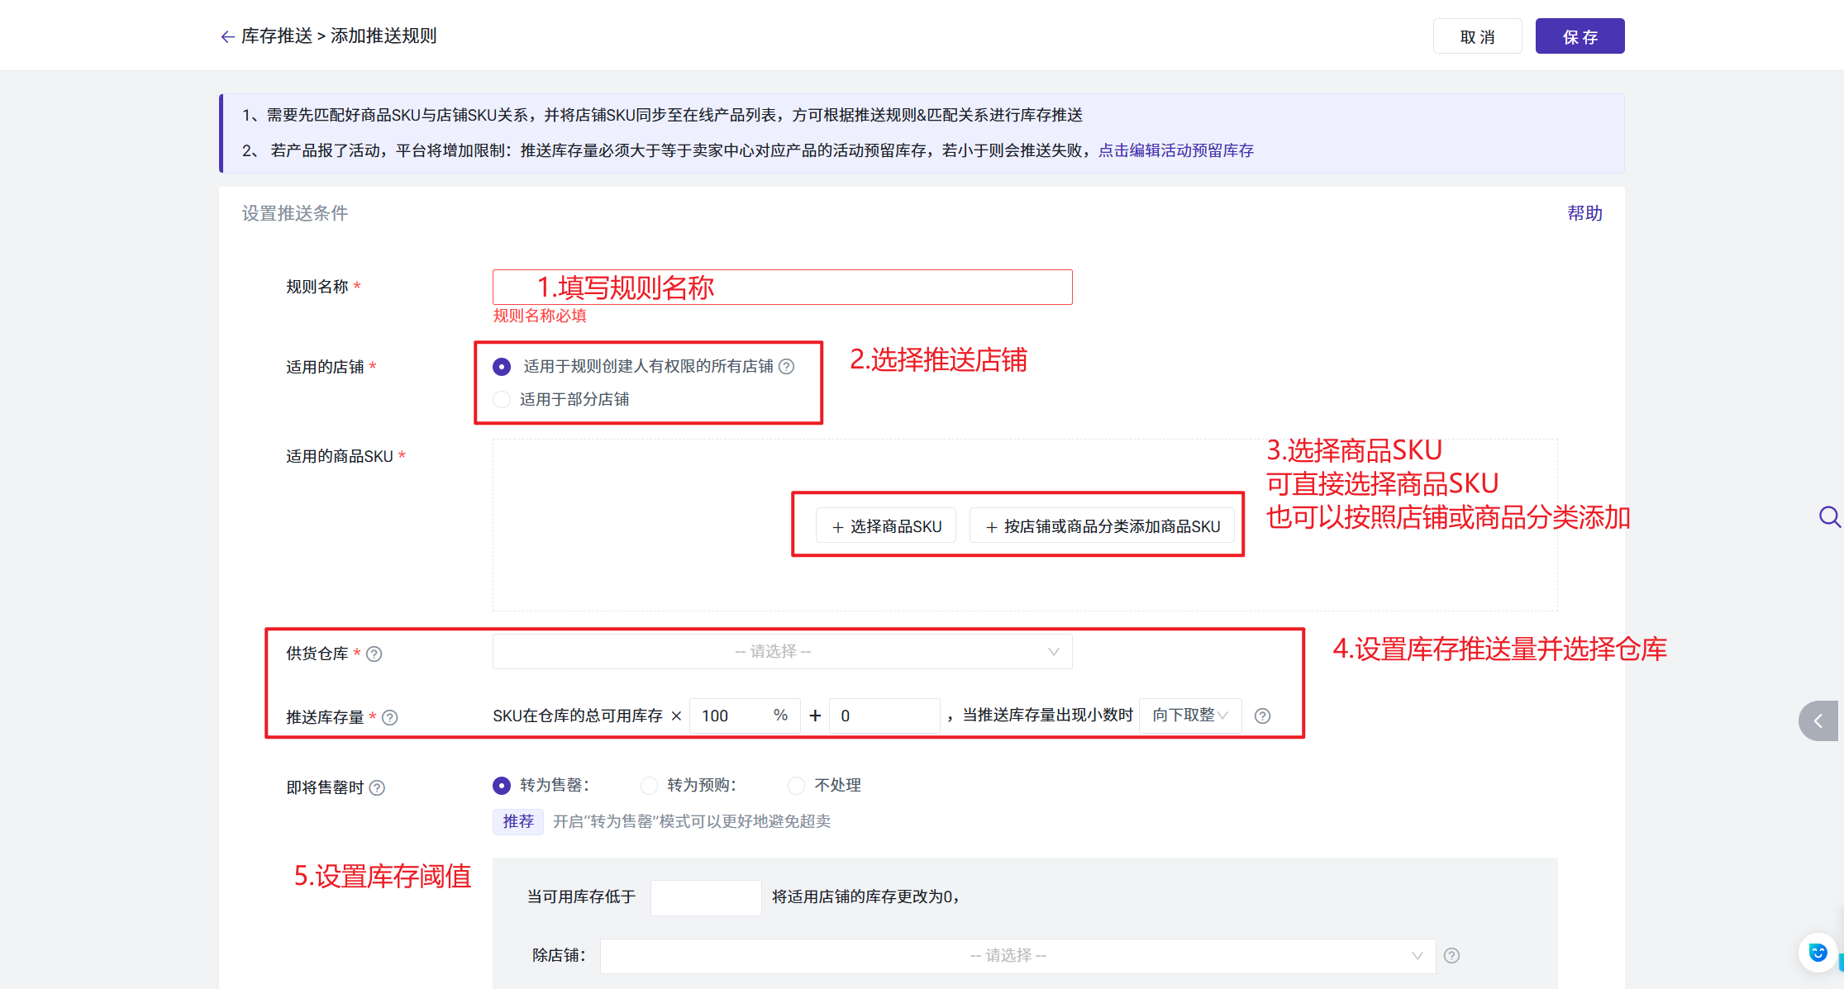1844x989 pixels.
Task: Click the help icon beside 推送库存量
Action: tap(390, 717)
